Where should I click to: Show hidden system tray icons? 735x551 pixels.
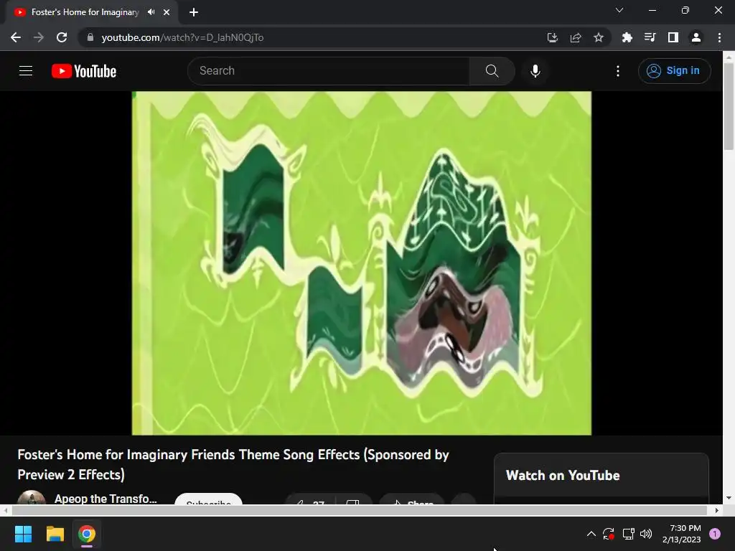point(591,534)
